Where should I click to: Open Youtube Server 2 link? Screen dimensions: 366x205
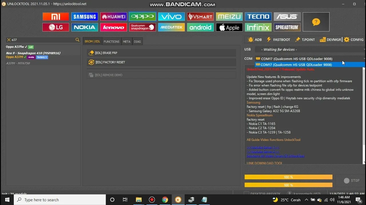263,151
